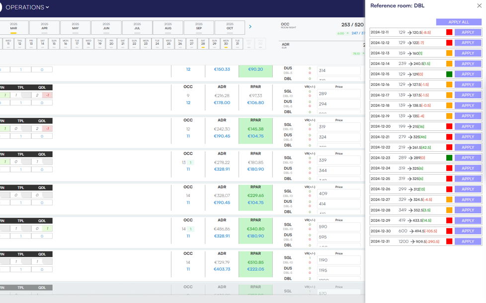
Task: Close the Reference room DBL panel
Action: (x=479, y=6)
